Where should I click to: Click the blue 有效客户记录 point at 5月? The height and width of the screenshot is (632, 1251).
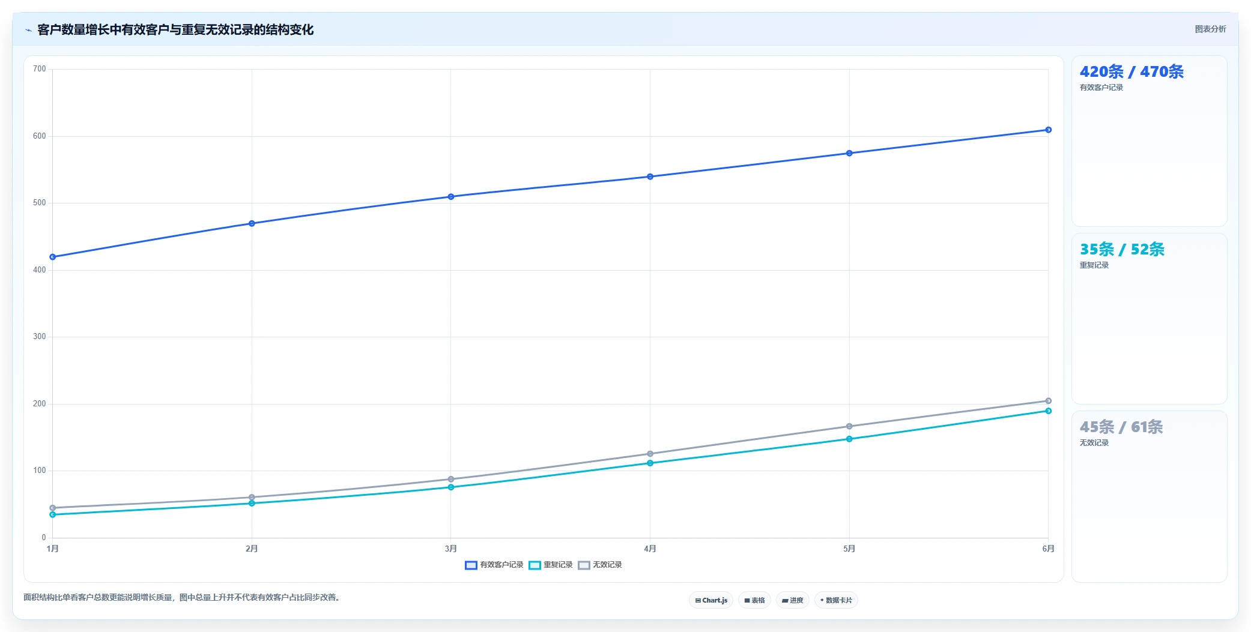pyautogui.click(x=849, y=153)
